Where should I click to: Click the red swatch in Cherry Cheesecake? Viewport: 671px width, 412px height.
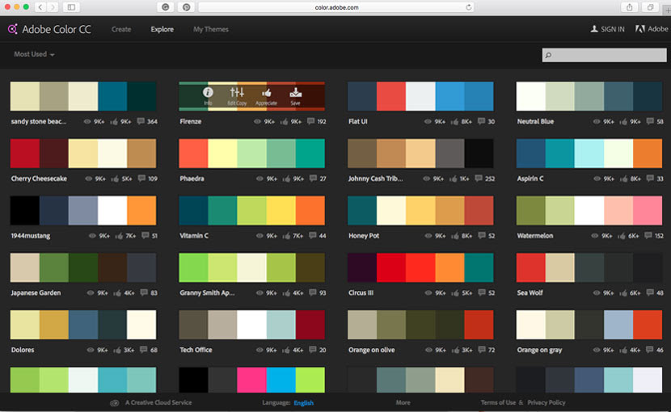25,153
